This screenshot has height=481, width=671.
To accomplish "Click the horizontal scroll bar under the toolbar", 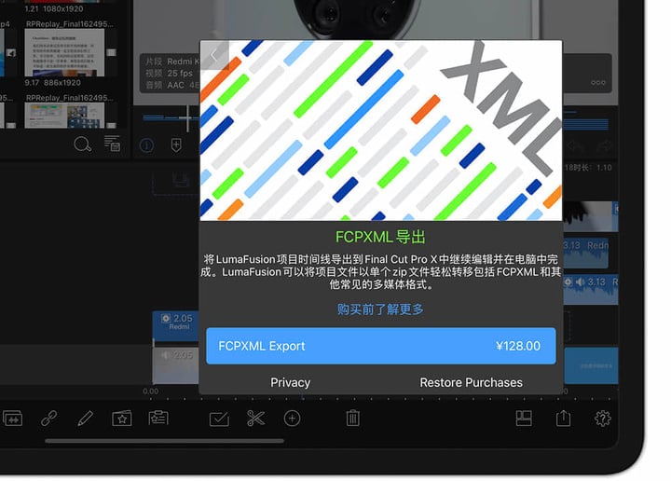I will (164, 441).
